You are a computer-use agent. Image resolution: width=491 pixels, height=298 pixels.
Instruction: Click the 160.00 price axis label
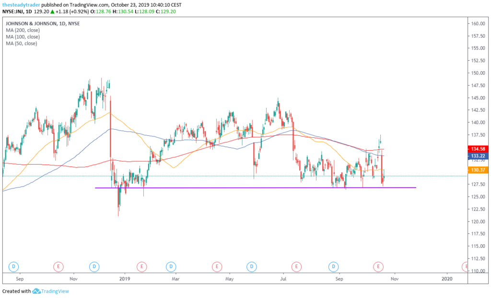[x=478, y=24]
